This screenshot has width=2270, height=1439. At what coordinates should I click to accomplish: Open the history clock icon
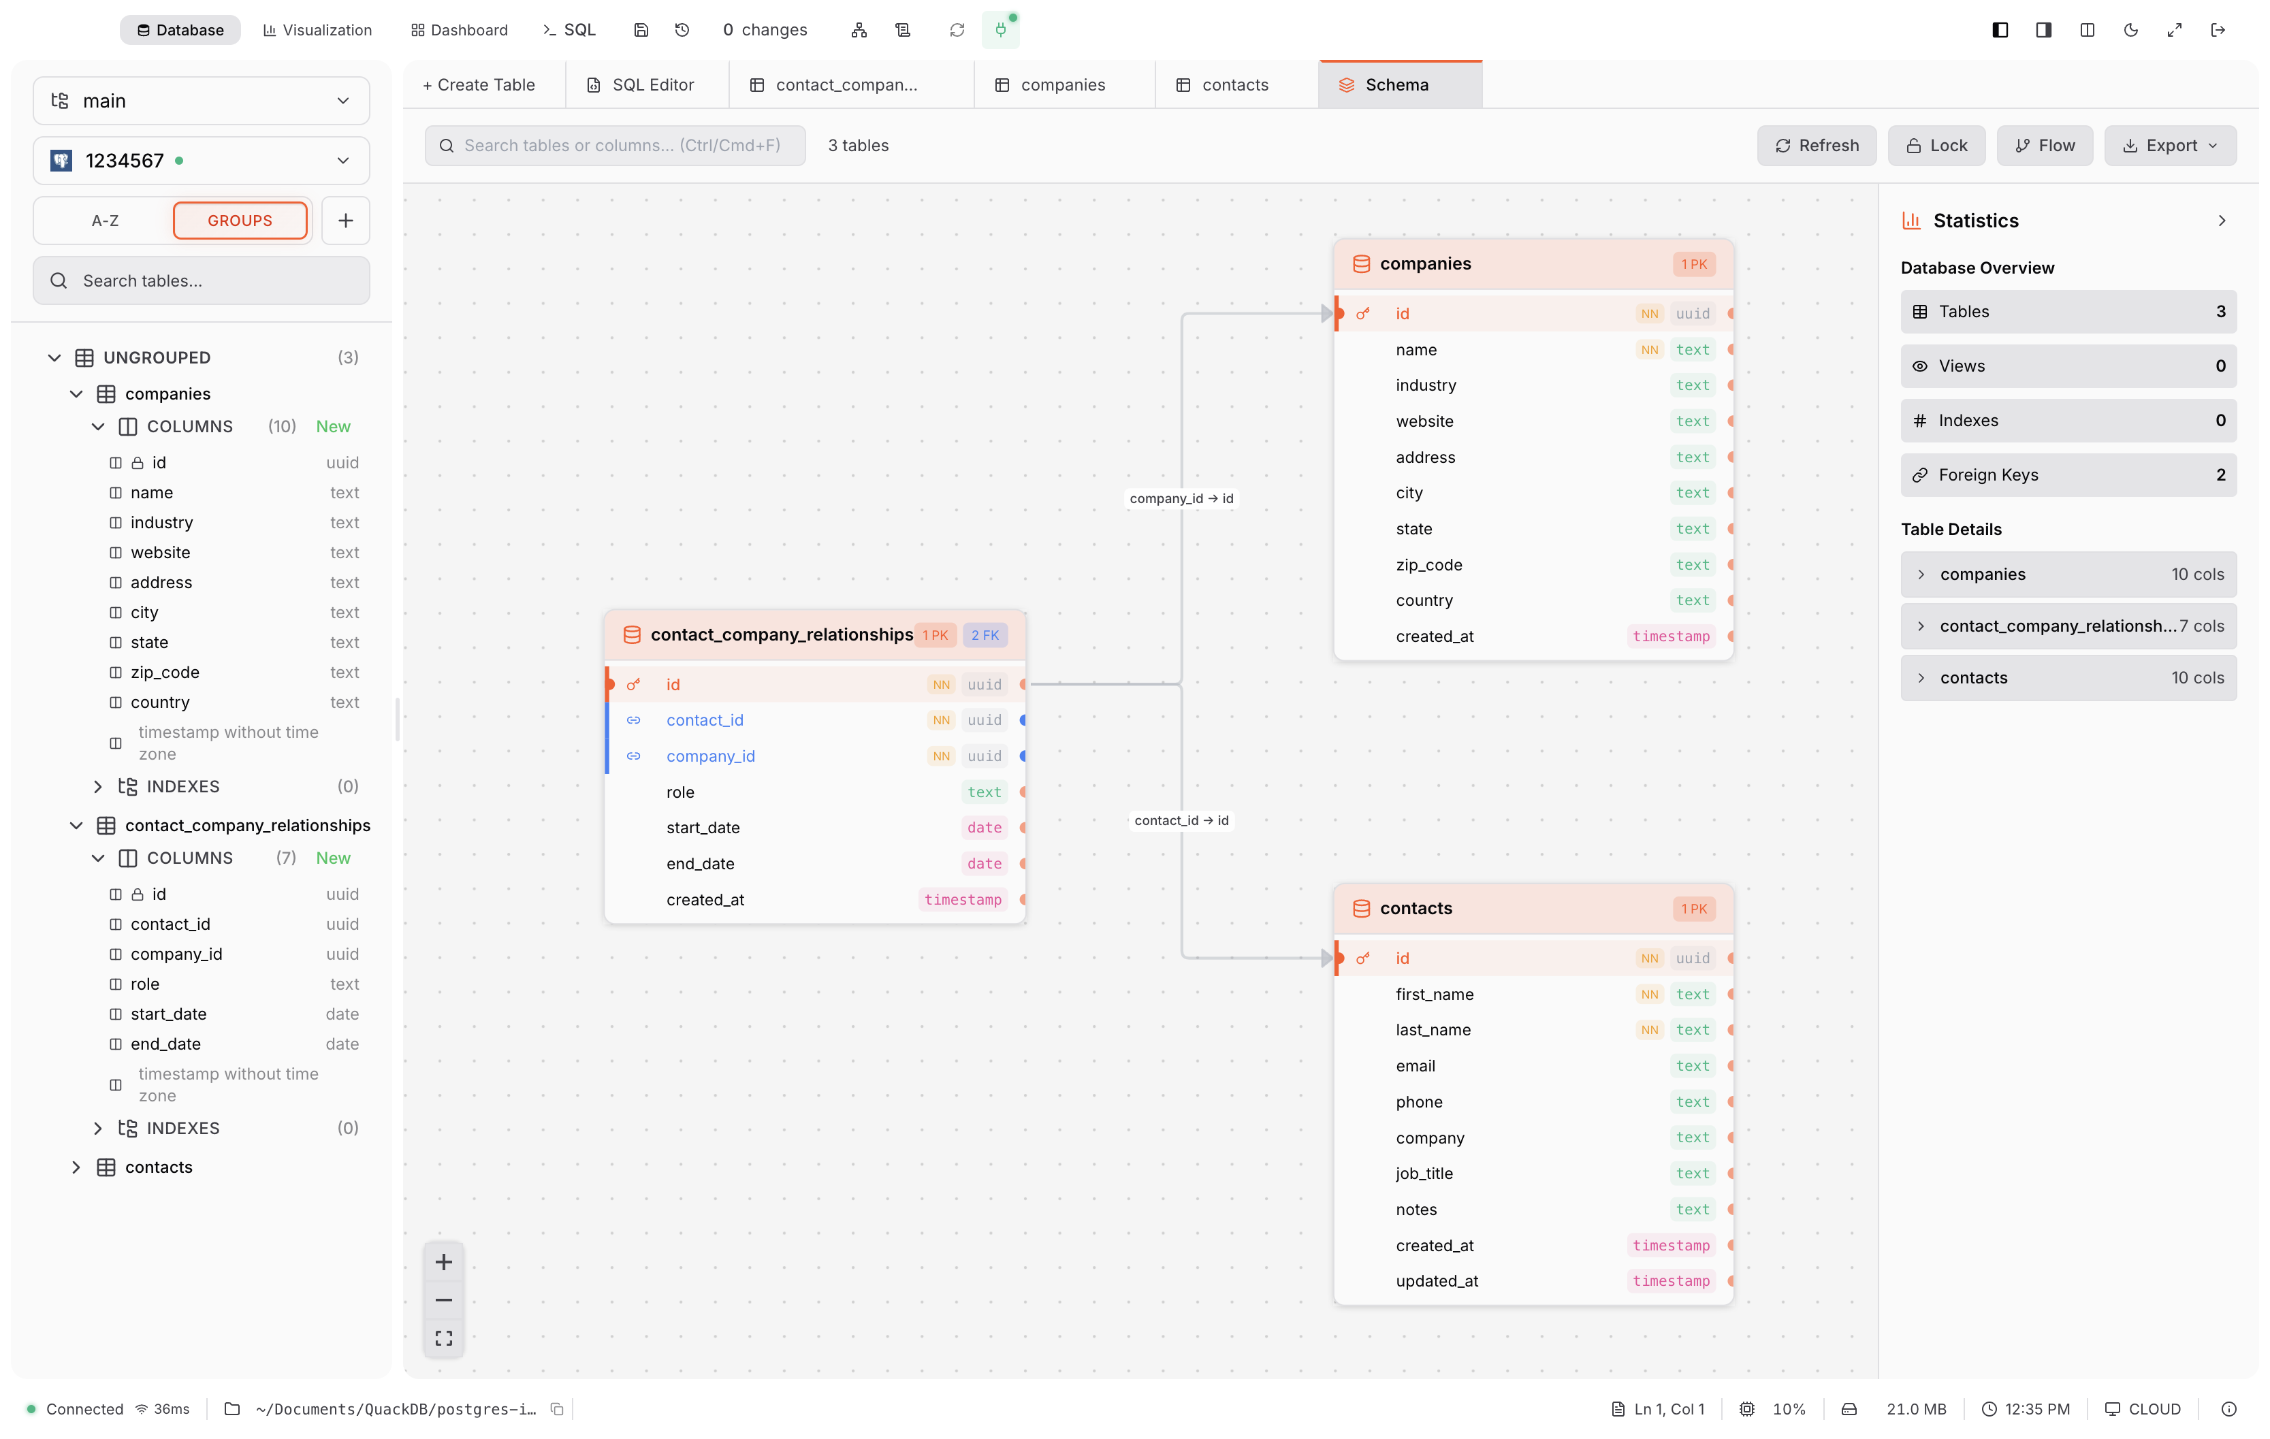[682, 30]
